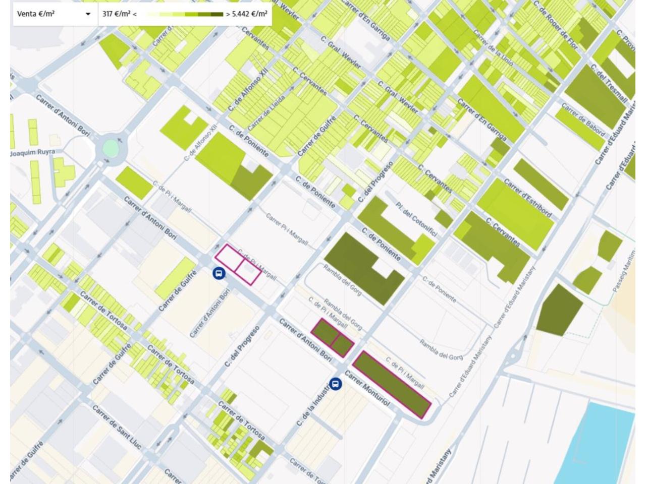
Task: Click the darkest green swatch in the legend
Action: point(217,14)
